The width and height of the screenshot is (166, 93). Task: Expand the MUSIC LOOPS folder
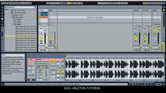[11, 15]
